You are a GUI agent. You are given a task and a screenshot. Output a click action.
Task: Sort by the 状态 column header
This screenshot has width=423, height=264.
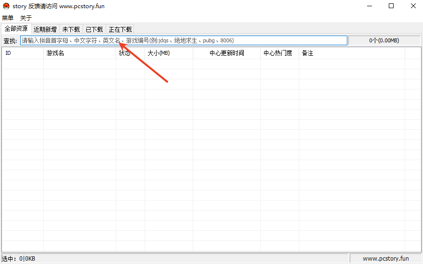click(x=130, y=53)
